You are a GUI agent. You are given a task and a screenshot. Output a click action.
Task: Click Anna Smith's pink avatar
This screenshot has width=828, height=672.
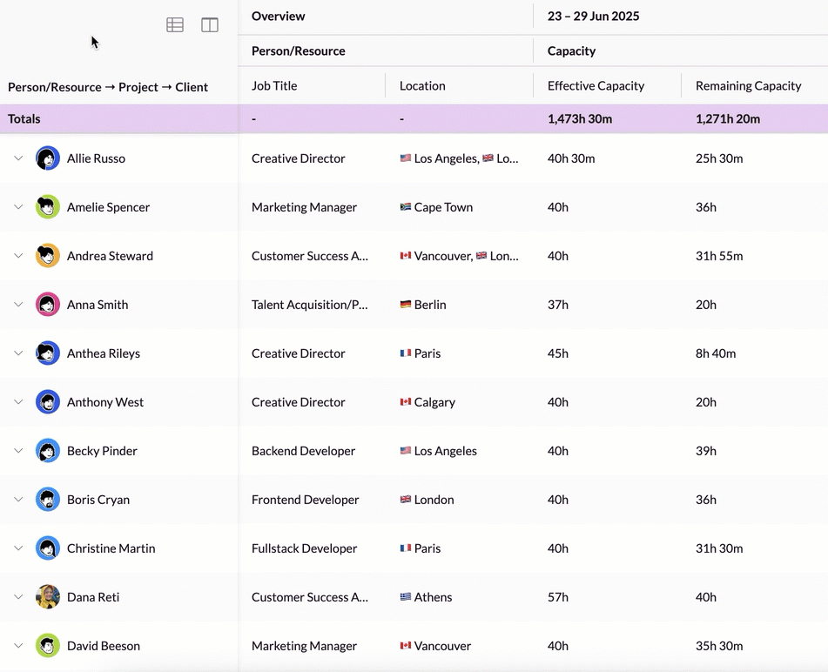[x=48, y=305]
